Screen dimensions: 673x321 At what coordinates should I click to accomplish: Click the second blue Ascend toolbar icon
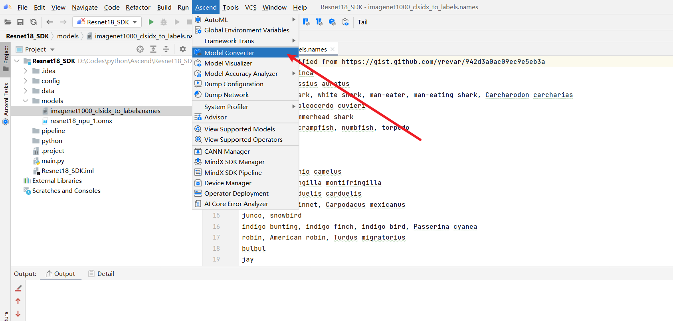tap(319, 22)
